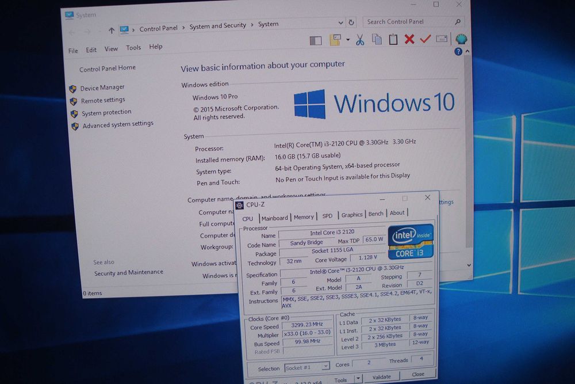Viewport: 575px width, 384px height.
Task: Click the Core Speed value 3299.23 MHz
Action: [307, 325]
